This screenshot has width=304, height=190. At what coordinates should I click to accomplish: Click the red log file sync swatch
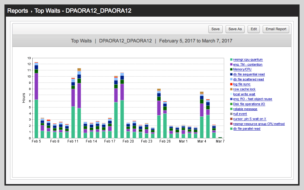231,84
